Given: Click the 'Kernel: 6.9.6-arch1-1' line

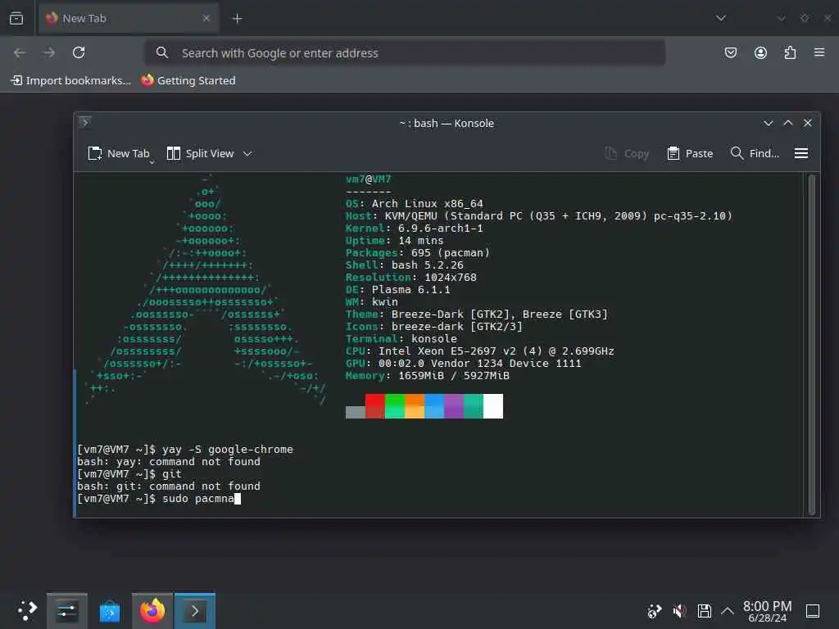Looking at the screenshot, I should pyautogui.click(x=414, y=229).
